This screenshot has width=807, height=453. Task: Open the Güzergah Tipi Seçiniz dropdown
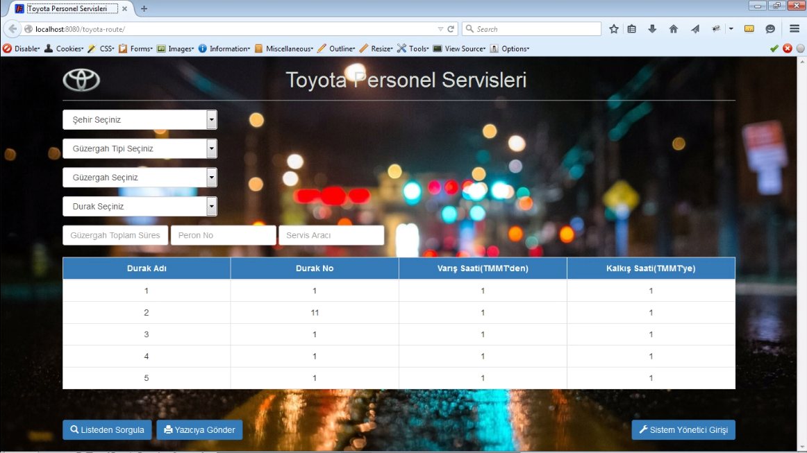click(140, 148)
